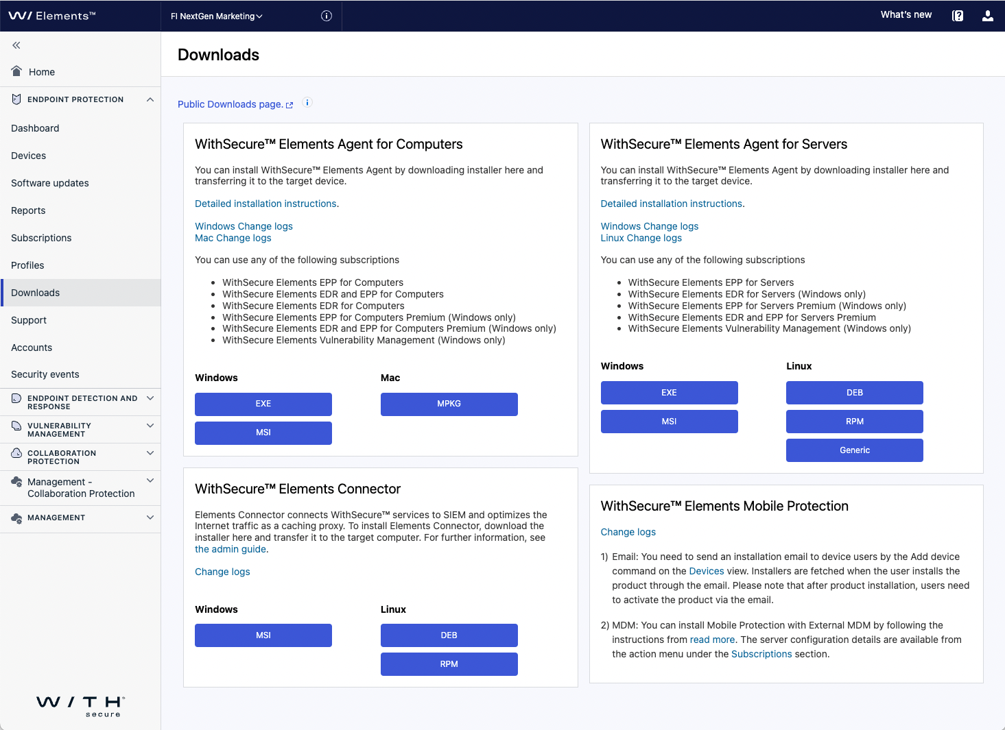Click the user account icon
This screenshot has width=1005, height=730.
[x=987, y=14]
